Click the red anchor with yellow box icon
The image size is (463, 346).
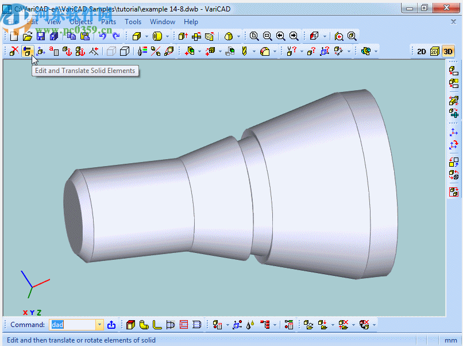[67, 51]
